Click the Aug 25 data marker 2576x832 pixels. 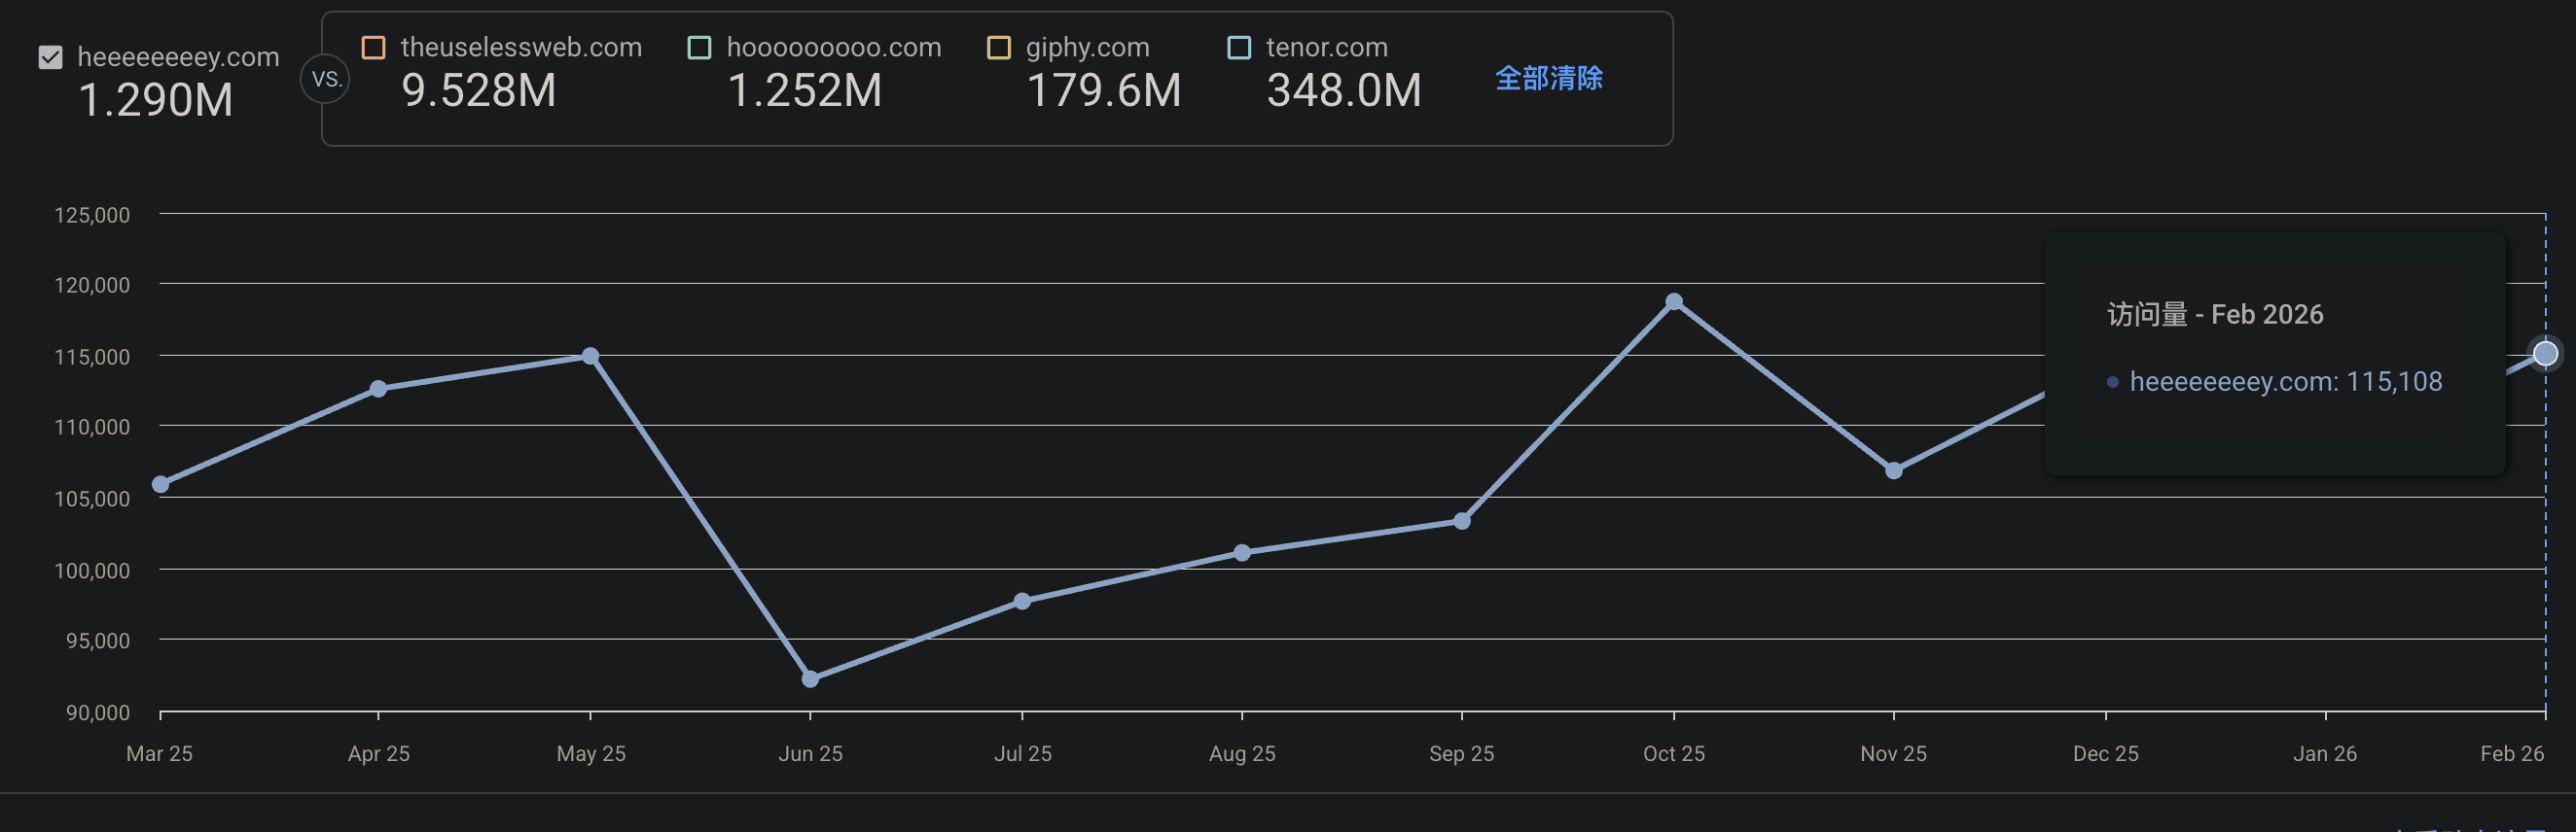pos(1242,552)
